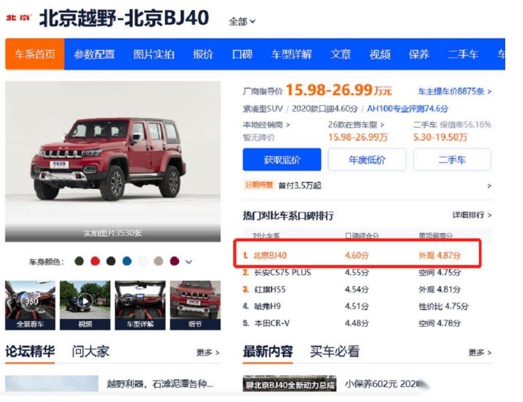
Task: Play the 视频 thumbnail
Action: 85,305
